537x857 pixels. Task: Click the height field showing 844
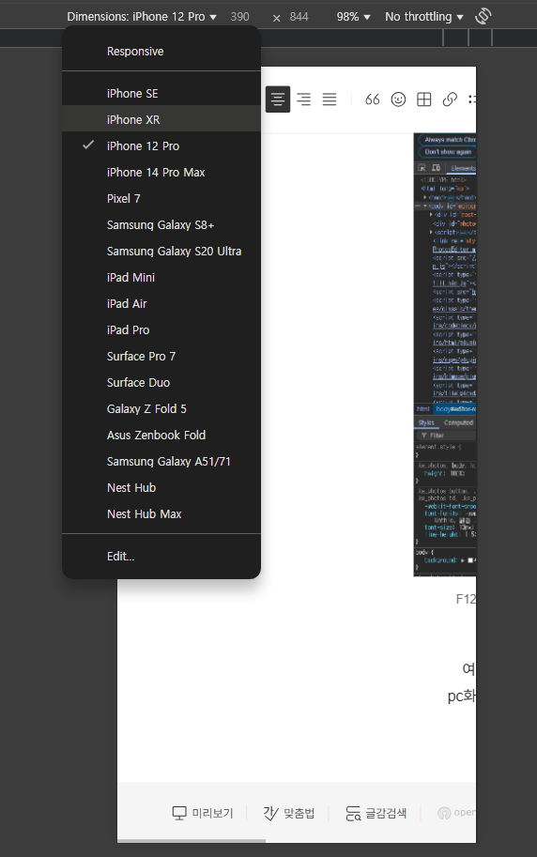299,17
